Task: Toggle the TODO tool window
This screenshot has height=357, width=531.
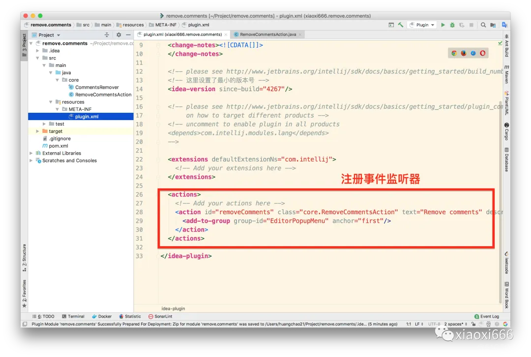Action: point(44,316)
